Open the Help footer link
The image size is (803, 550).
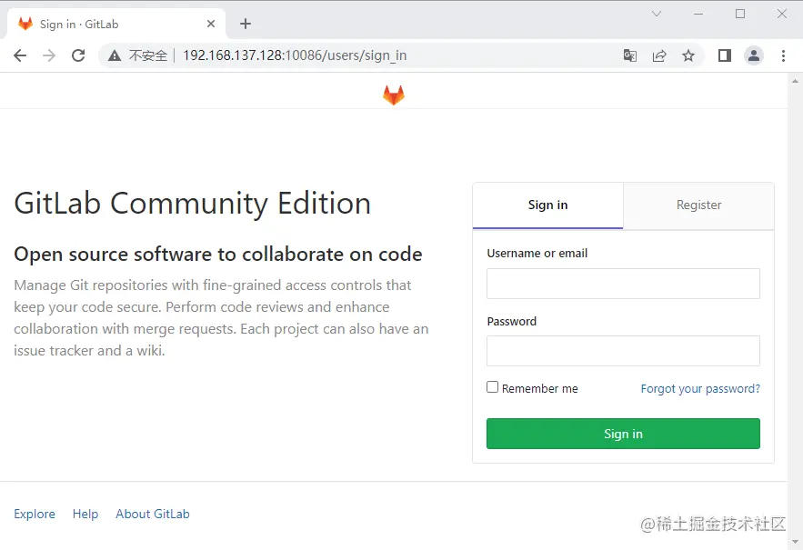[85, 514]
